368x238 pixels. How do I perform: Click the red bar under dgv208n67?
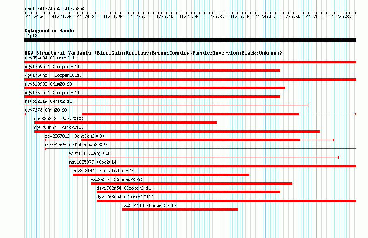[x=177, y=131]
